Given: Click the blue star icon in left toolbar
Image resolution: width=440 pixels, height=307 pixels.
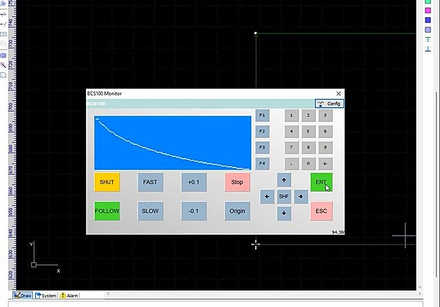Looking at the screenshot, I should click(3, 3).
